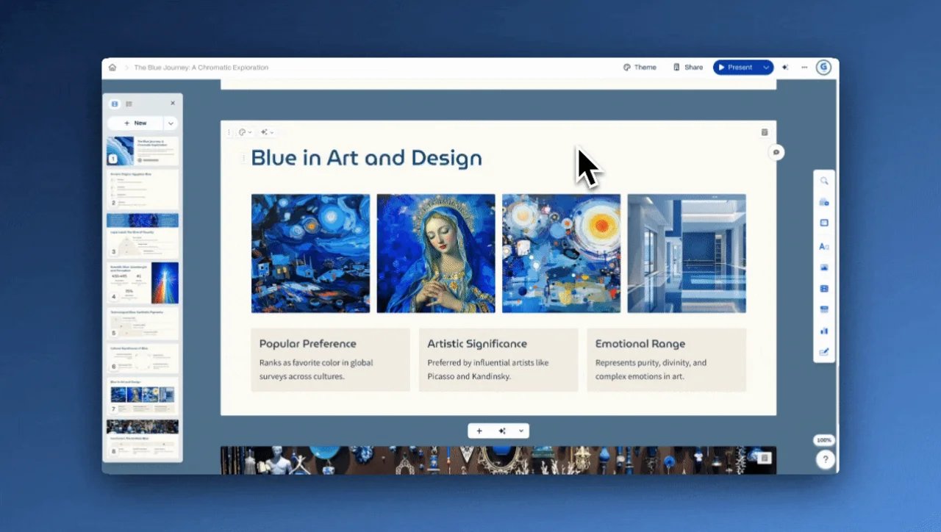Open notes icon on the next card
The width and height of the screenshot is (941, 532).
[x=764, y=458]
